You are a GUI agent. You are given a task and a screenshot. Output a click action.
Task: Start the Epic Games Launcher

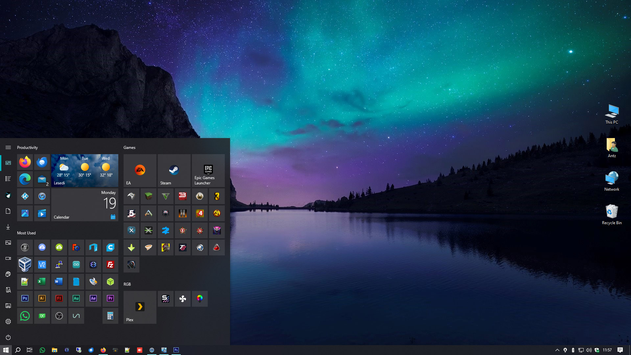click(208, 170)
